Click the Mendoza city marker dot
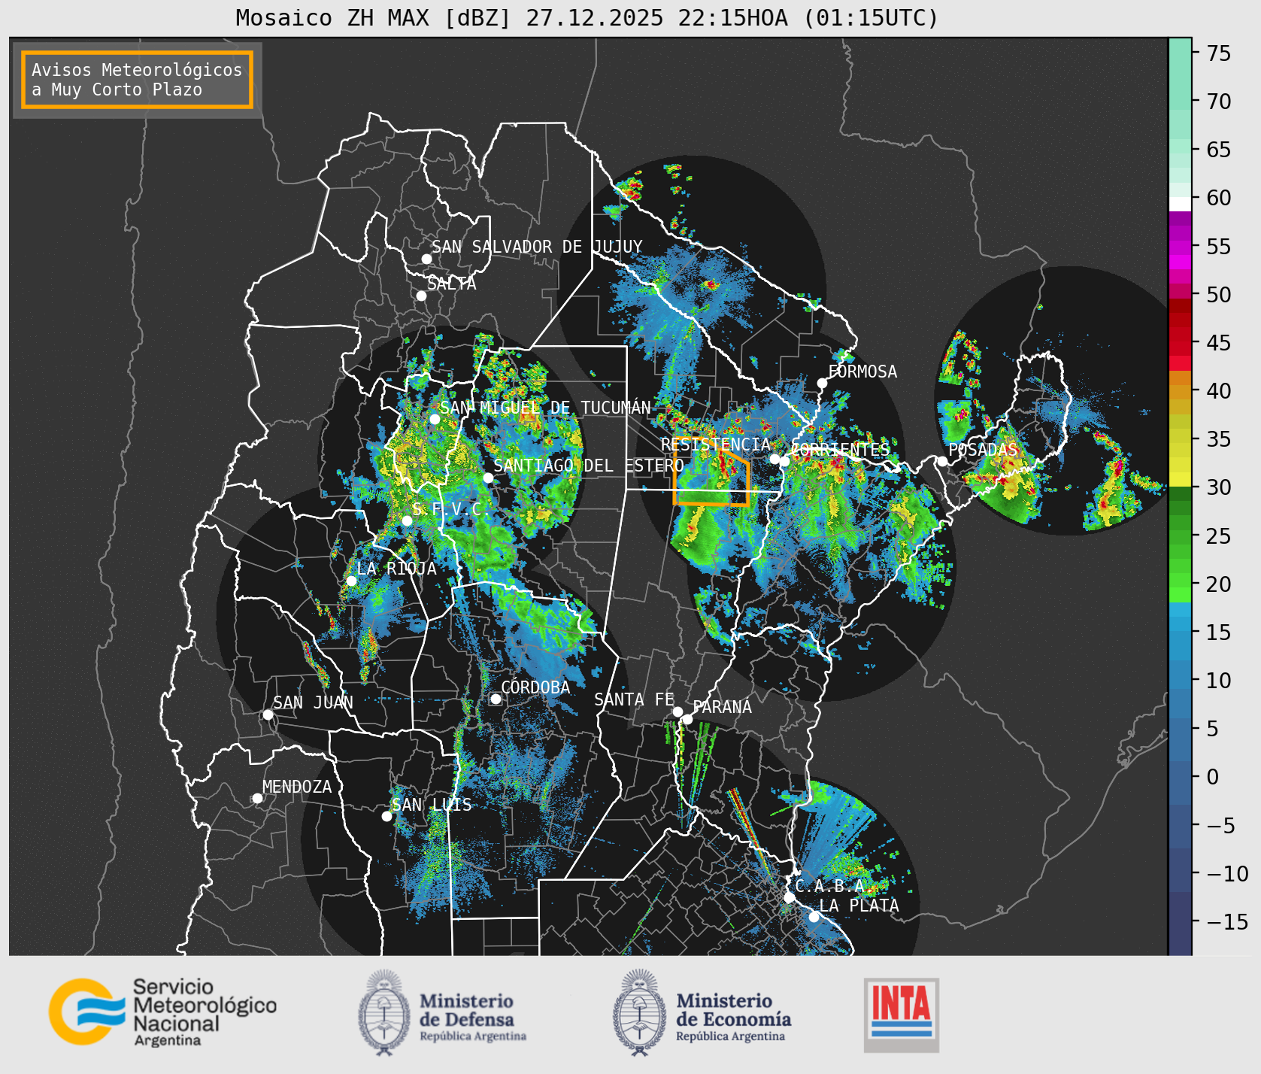Screen dimensions: 1261x1074 point(257,798)
